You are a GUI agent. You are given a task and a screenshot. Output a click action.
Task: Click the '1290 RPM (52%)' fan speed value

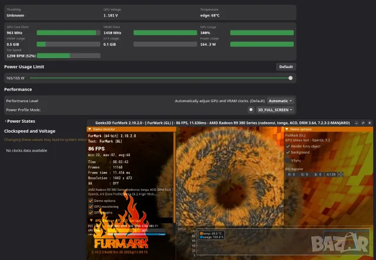pos(21,56)
